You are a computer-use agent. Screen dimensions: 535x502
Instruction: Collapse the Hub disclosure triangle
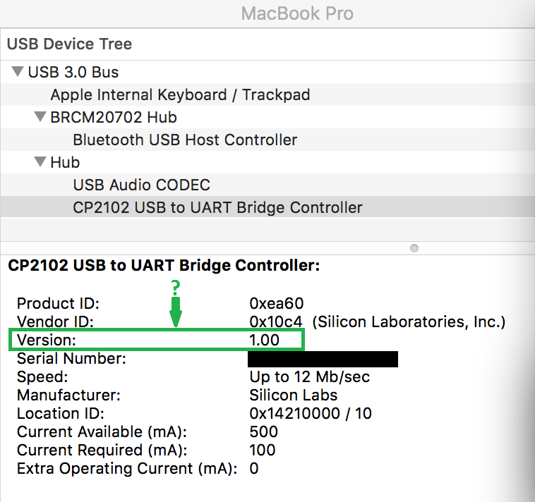coord(40,162)
